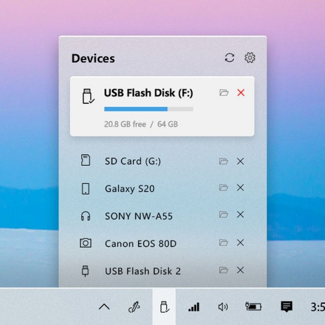
Task: Eject SONY NW-A55 device
Action: pyautogui.click(x=240, y=214)
